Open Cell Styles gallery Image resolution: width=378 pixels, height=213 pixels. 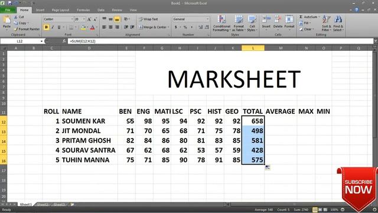click(252, 24)
